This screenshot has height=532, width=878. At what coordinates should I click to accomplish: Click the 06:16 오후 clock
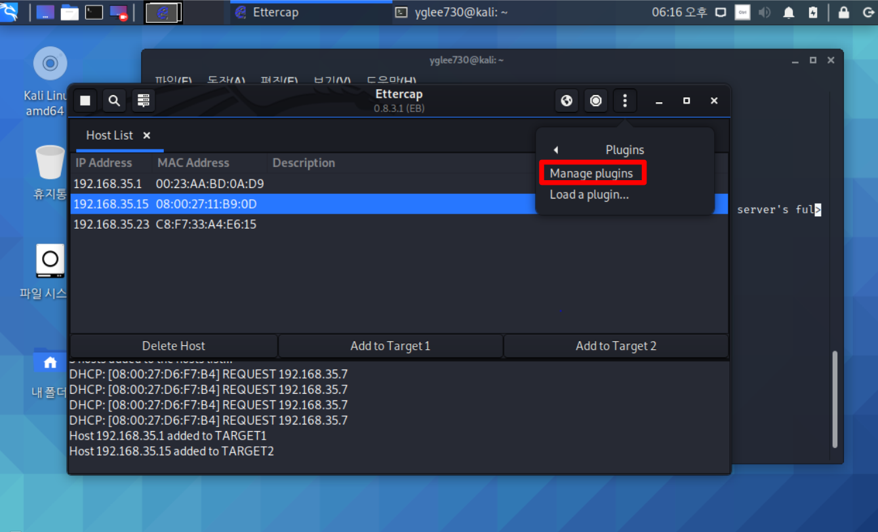click(x=679, y=12)
